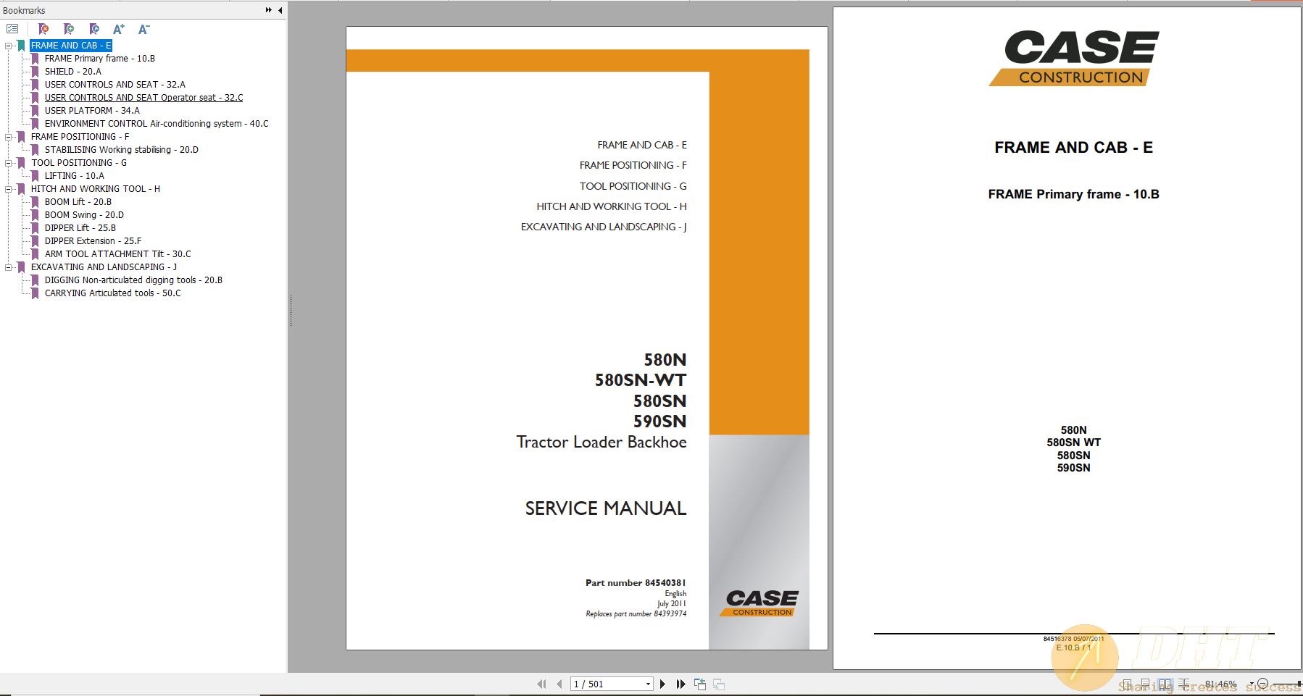Select the DIPPER Lift - 25.B bookmark

pyautogui.click(x=80, y=227)
